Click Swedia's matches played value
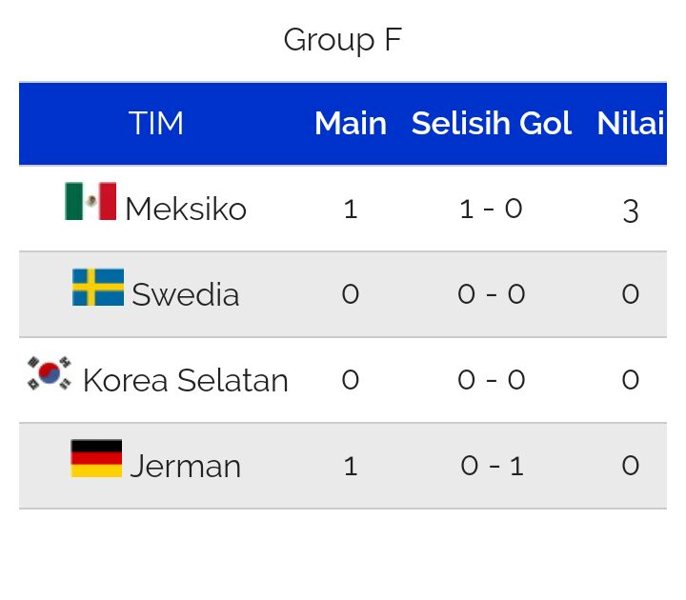Screen dimensions: 686x600 coord(351,294)
